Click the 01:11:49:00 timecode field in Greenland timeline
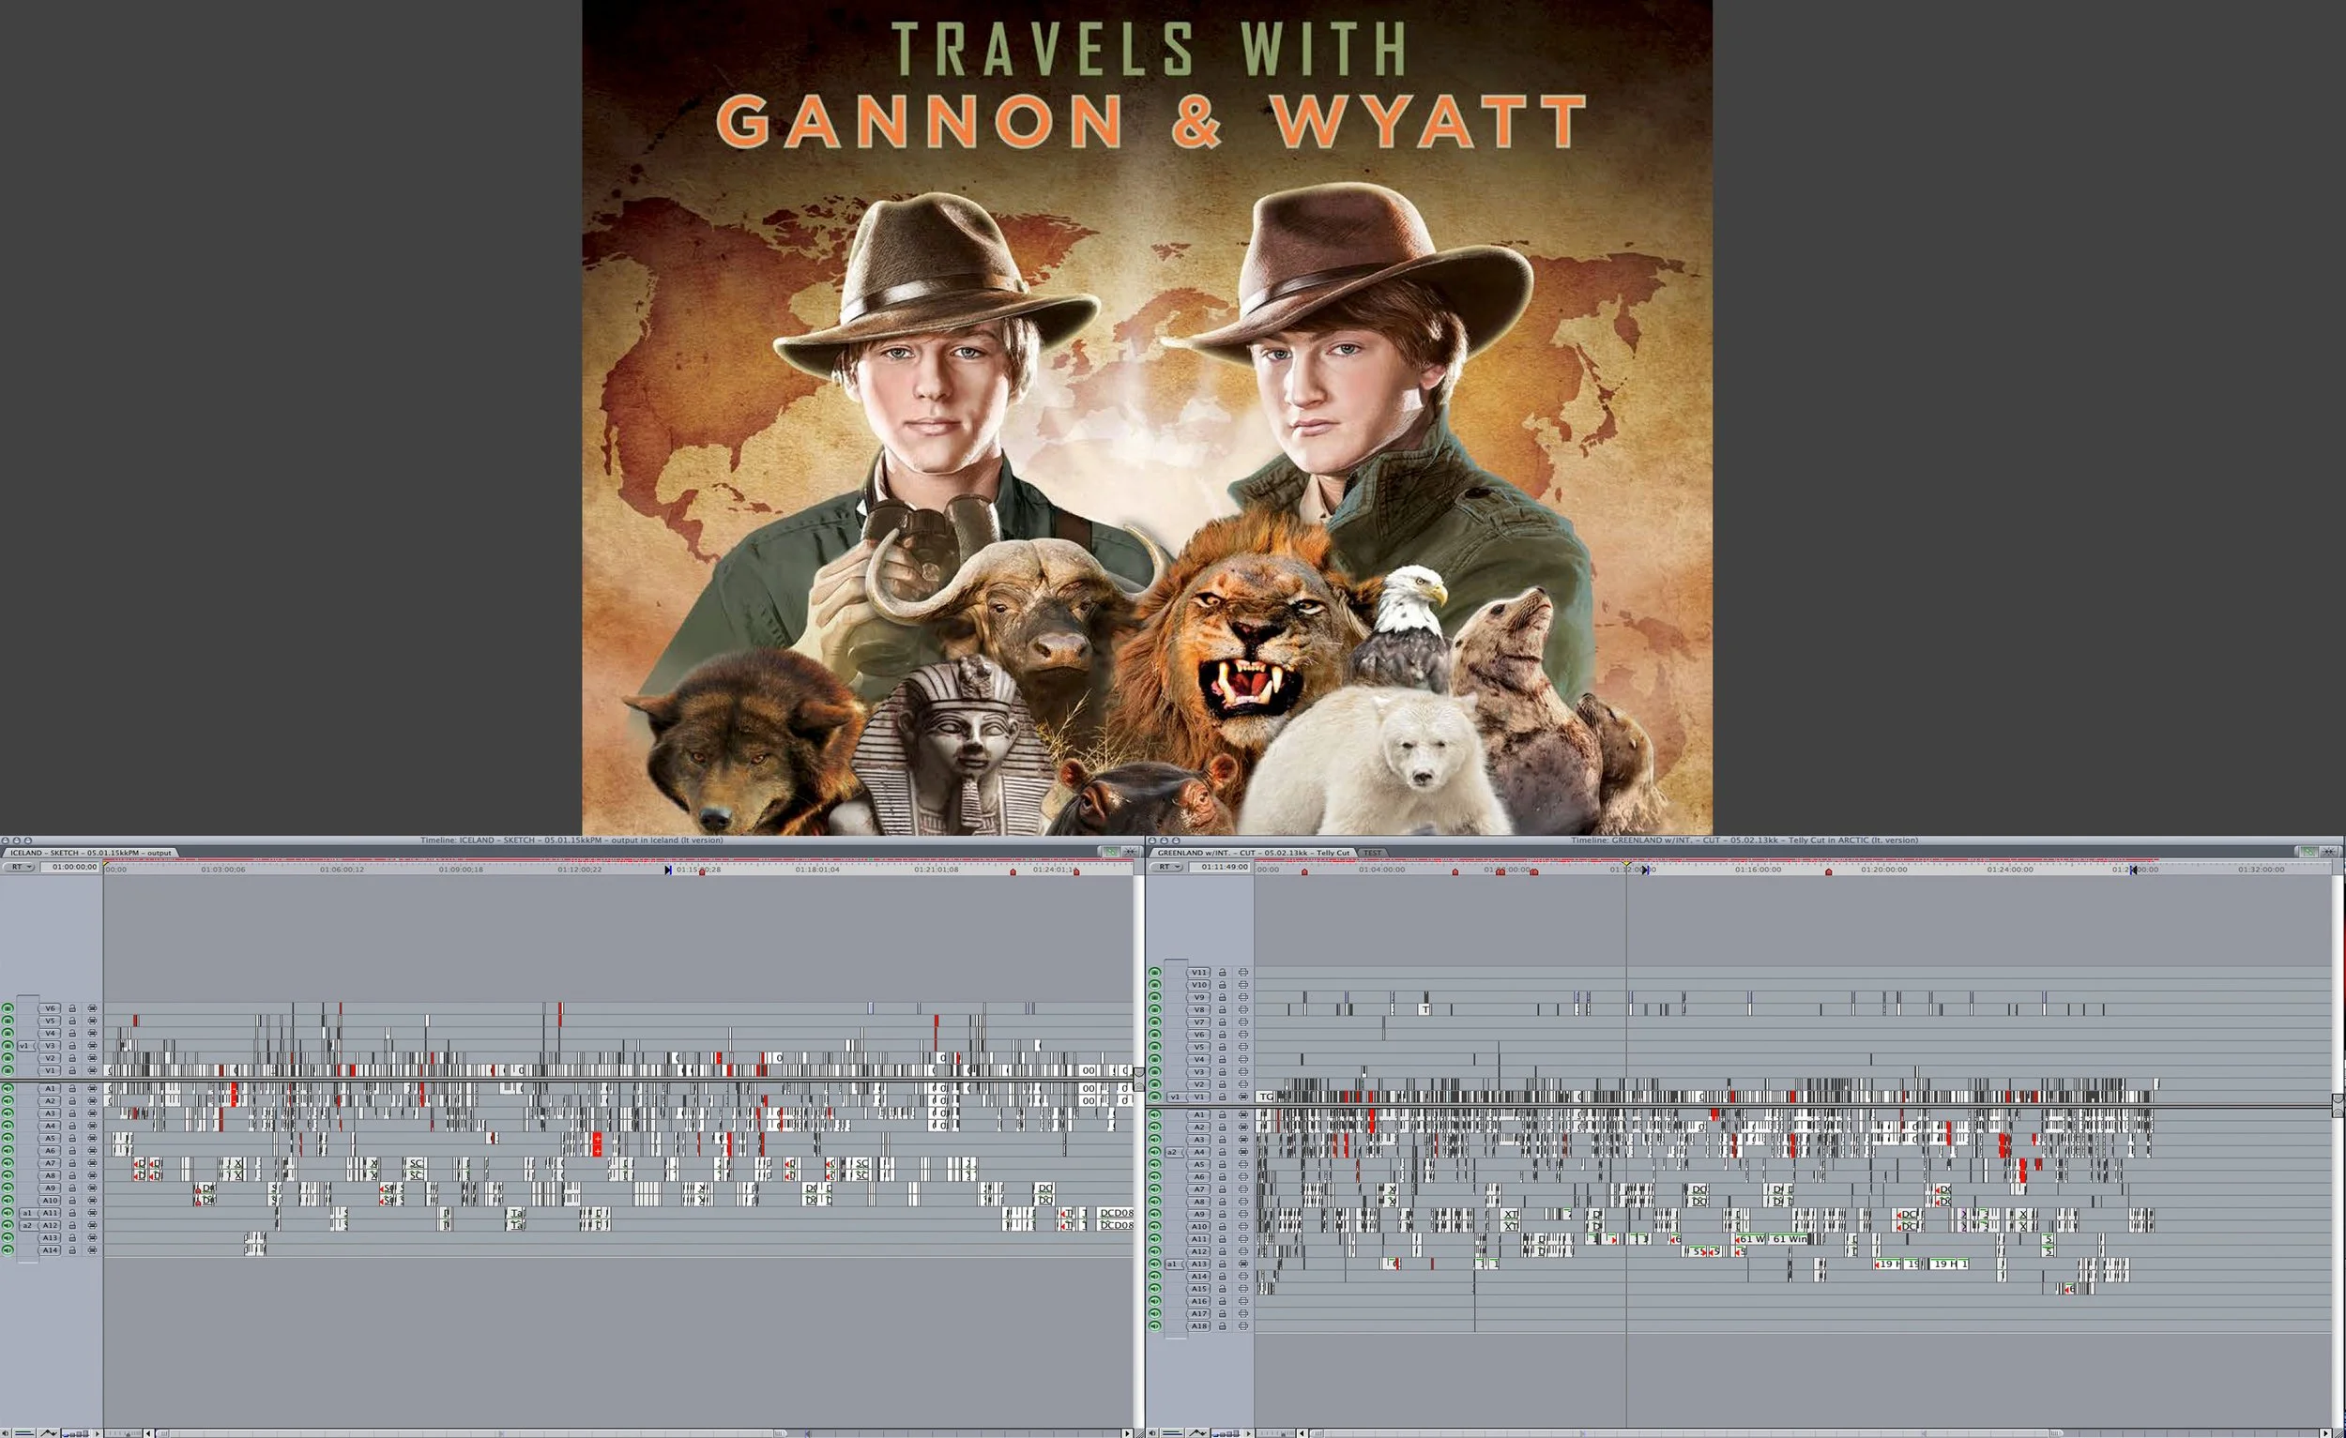This screenshot has width=2346, height=1438. tap(1220, 867)
